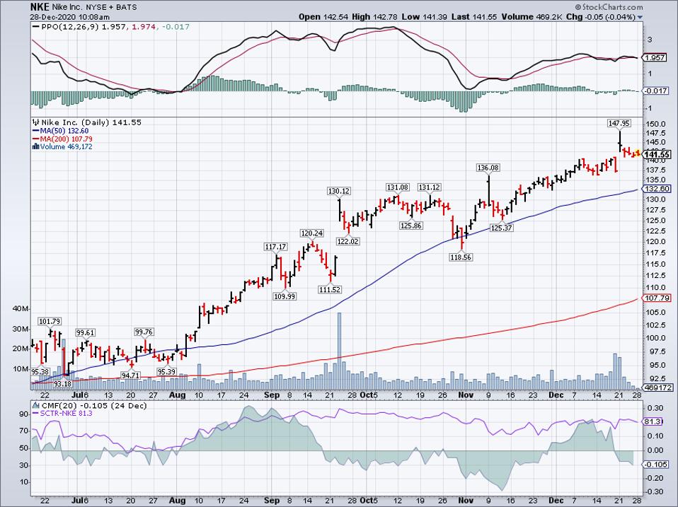Click the 93.18 low price callout

[x=63, y=384]
